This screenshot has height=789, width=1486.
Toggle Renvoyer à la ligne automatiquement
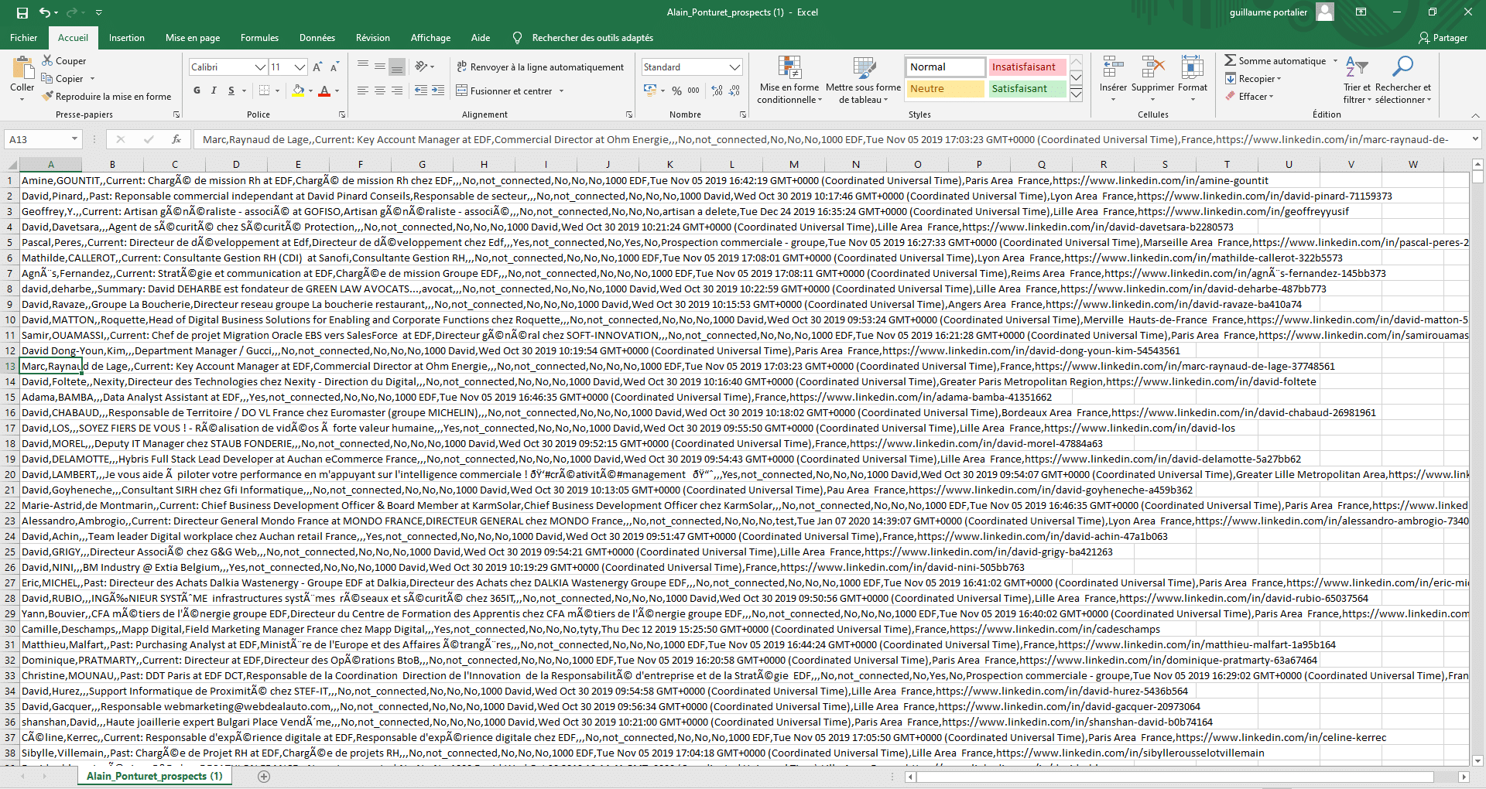click(x=540, y=67)
